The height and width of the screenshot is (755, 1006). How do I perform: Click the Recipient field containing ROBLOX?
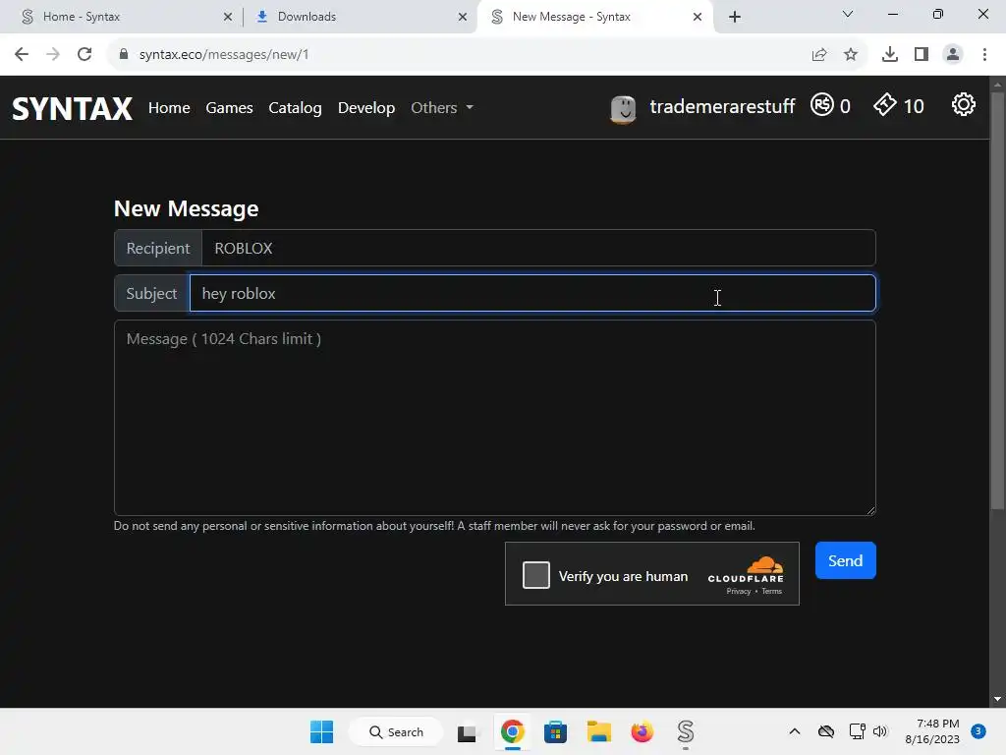coord(539,248)
